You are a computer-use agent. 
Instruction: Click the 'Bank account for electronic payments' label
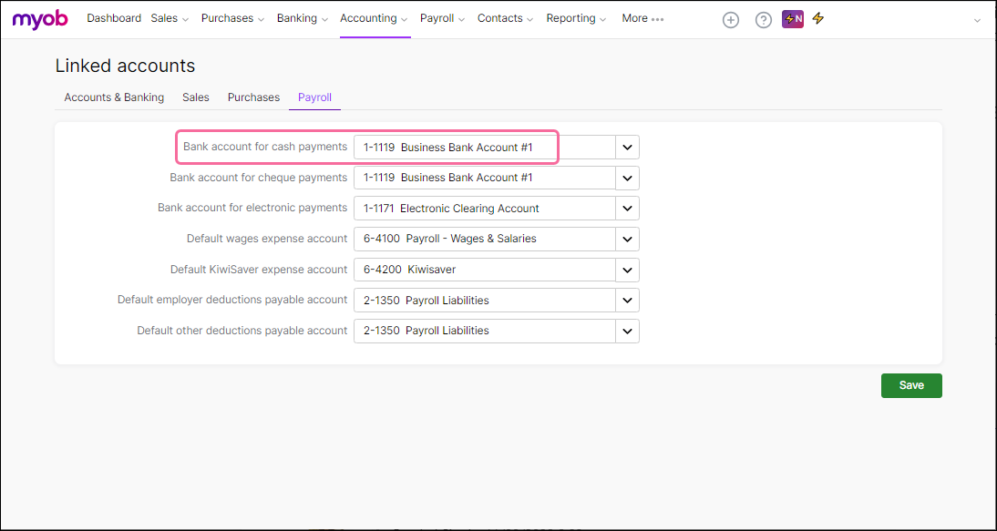point(252,208)
